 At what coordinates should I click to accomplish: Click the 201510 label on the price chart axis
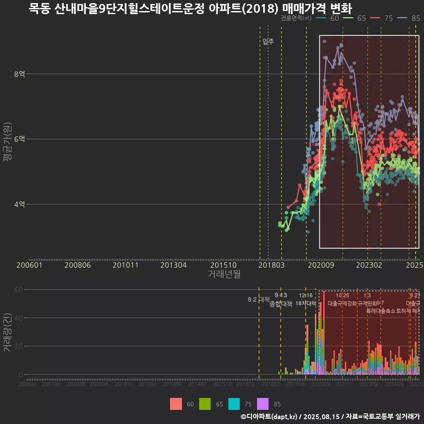click(x=223, y=265)
